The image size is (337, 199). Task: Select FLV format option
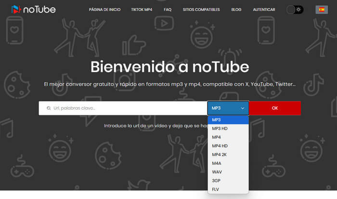(228, 189)
